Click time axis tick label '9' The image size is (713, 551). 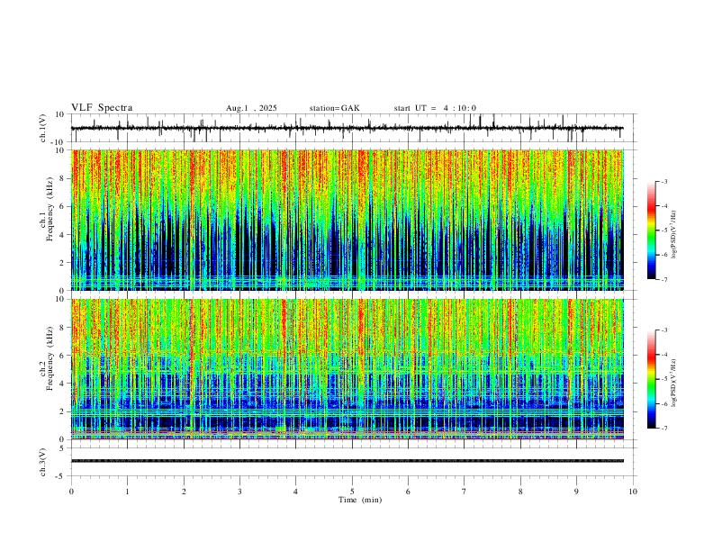point(576,492)
